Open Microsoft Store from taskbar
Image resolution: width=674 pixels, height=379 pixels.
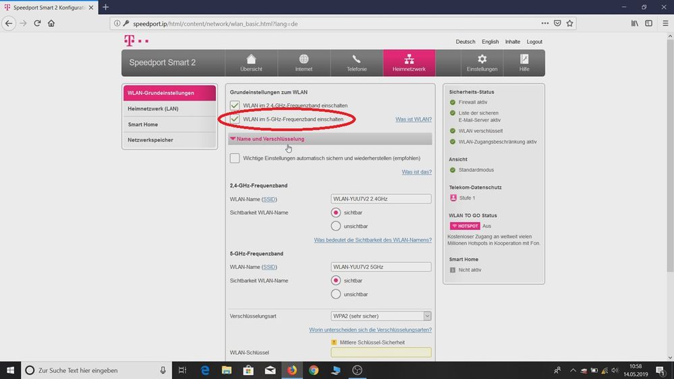[x=248, y=370]
